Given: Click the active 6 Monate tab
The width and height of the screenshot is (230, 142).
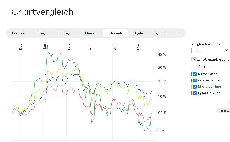Looking at the screenshot, I should tap(116, 33).
